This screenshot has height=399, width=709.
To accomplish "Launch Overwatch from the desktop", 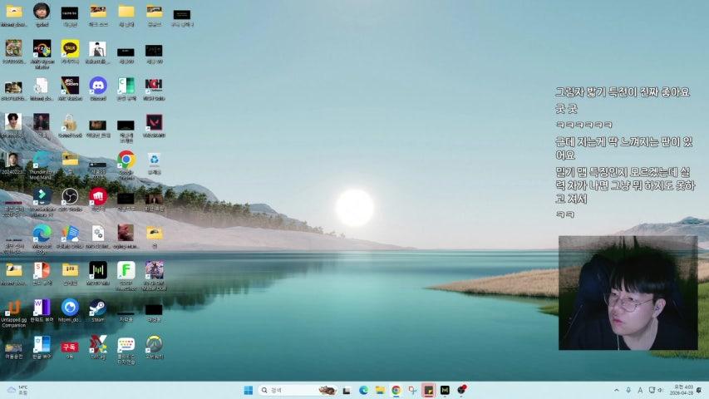I will tap(154, 344).
